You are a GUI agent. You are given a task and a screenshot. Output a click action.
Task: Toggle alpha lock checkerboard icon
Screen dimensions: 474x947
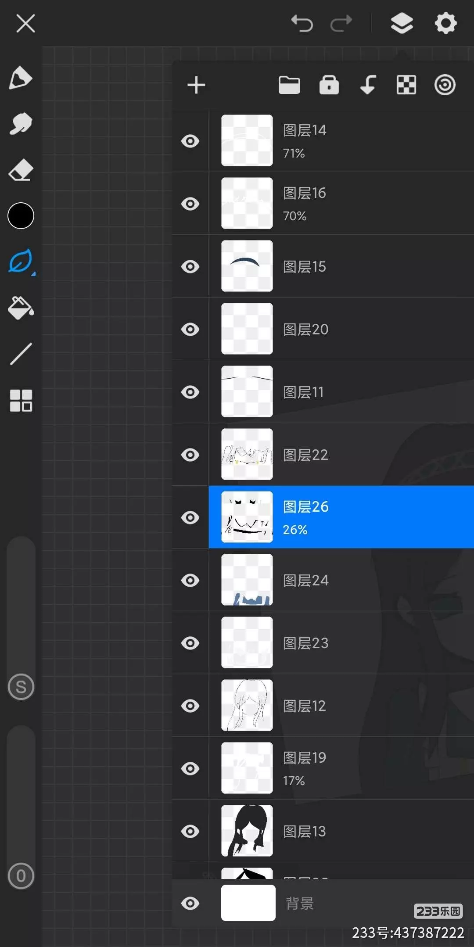pos(406,85)
